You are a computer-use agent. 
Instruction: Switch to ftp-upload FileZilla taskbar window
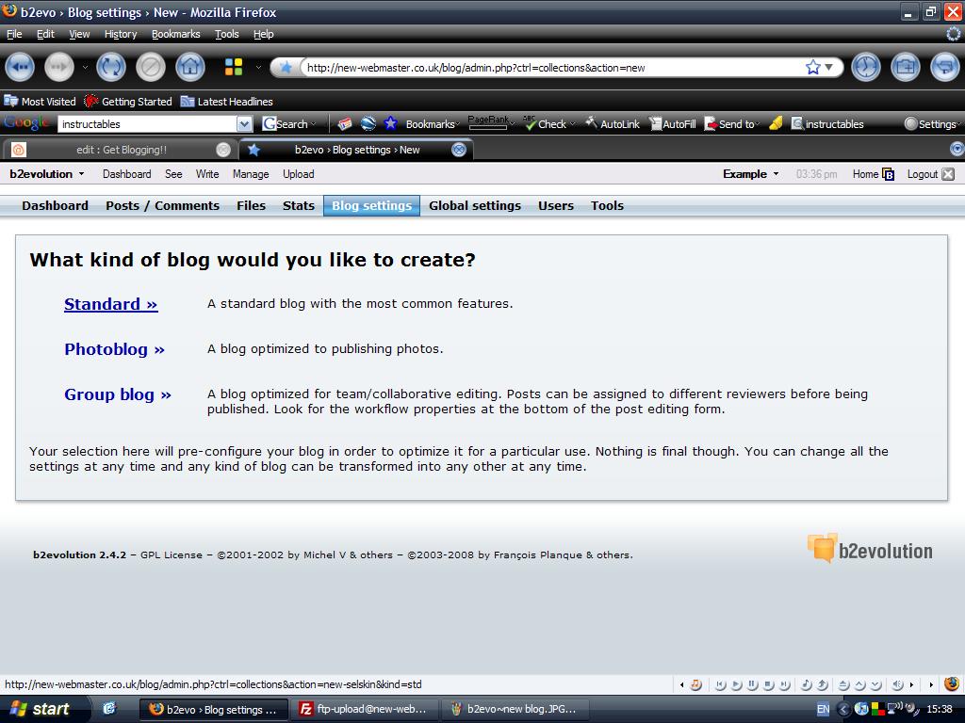click(365, 710)
